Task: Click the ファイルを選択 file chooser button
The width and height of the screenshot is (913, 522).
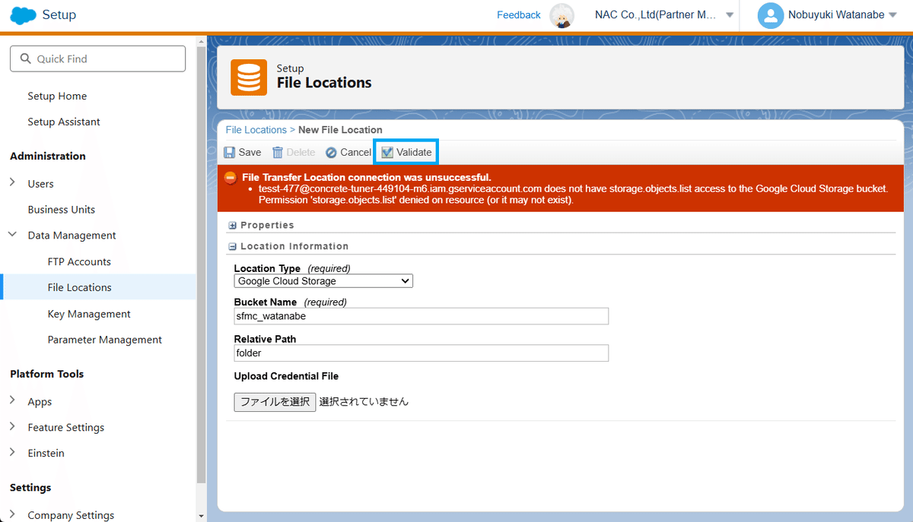Action: pos(275,402)
